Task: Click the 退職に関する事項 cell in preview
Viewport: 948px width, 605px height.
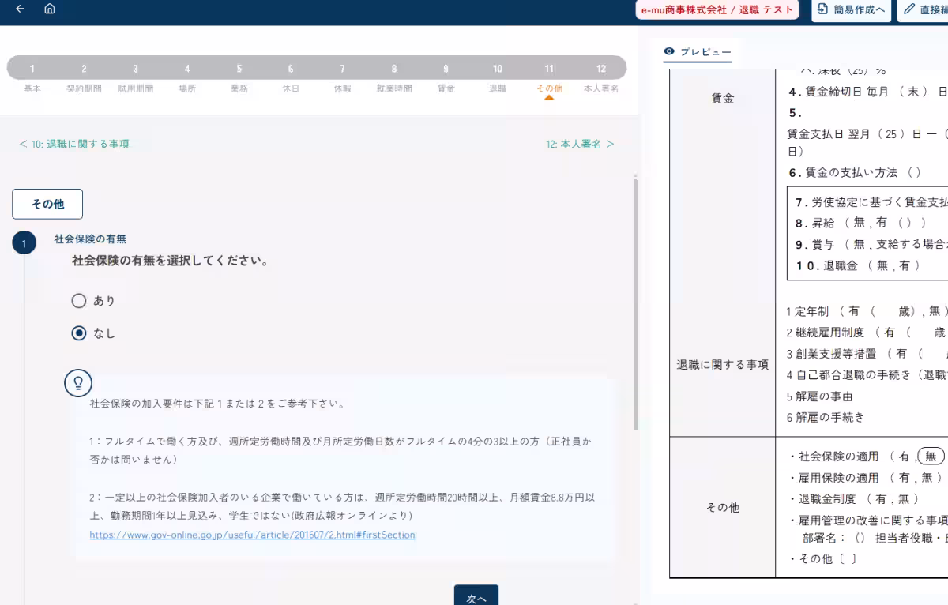Action: point(723,364)
